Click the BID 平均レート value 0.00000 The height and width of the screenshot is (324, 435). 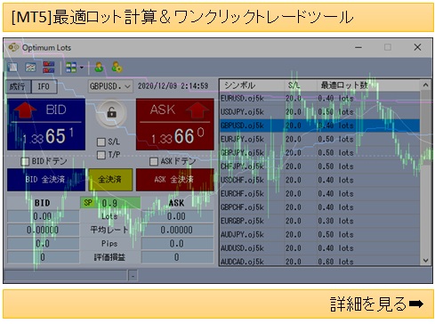[x=44, y=231]
